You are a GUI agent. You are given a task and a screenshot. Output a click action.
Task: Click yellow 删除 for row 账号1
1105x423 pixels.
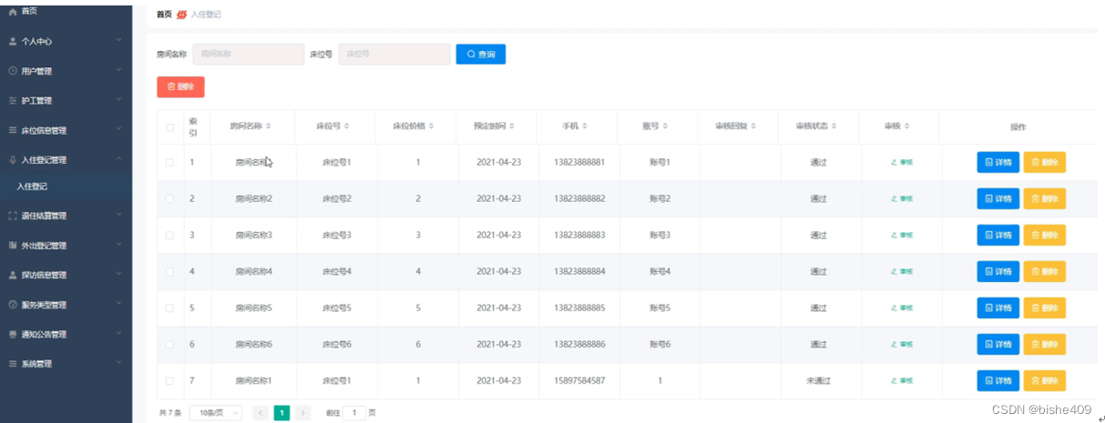point(1044,162)
